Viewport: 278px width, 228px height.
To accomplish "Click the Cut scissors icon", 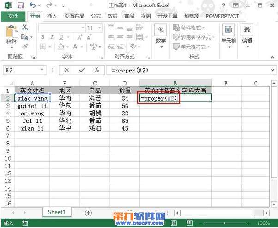I will pyautogui.click(x=24, y=28).
